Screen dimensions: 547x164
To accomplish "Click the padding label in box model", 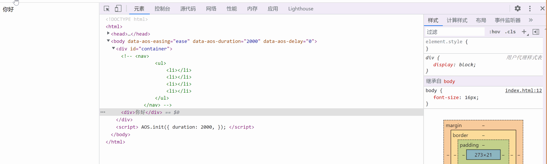I will [469, 145].
